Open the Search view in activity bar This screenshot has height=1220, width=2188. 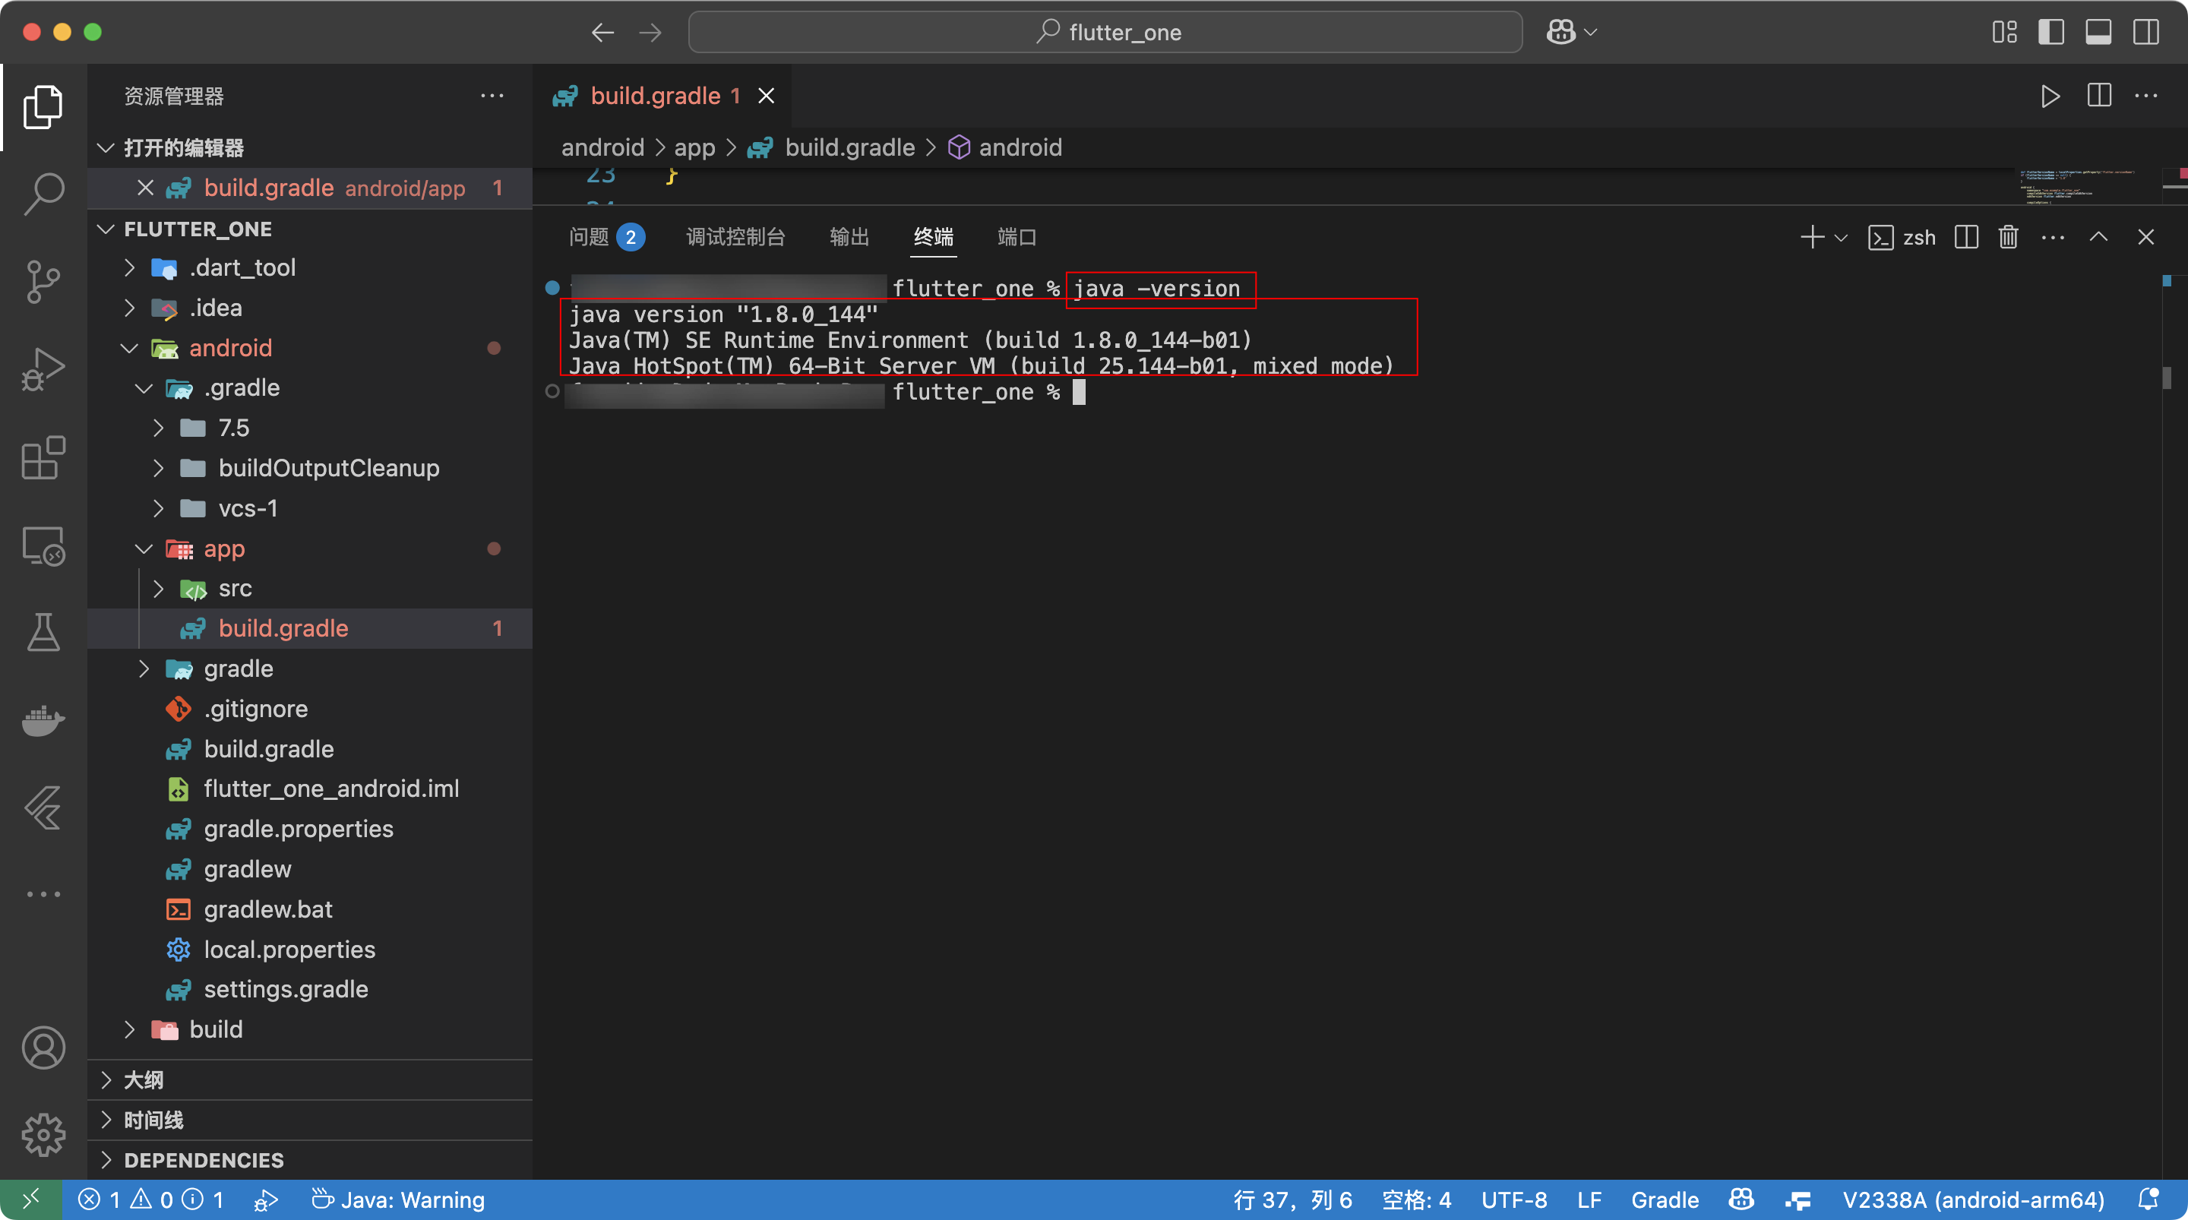pyautogui.click(x=43, y=193)
